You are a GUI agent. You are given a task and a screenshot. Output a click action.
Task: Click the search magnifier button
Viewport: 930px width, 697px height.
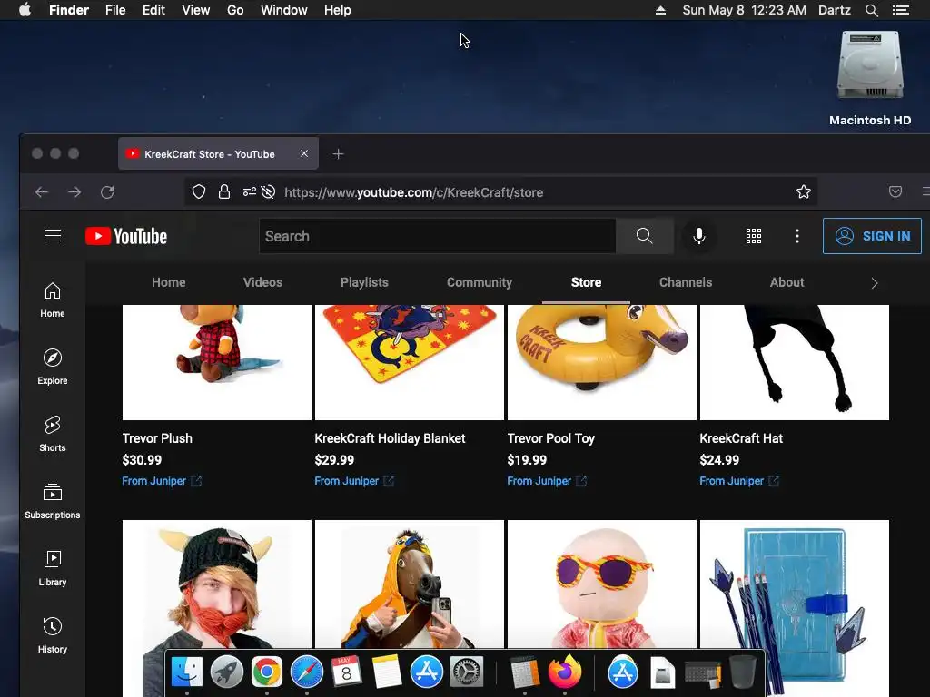(x=645, y=236)
